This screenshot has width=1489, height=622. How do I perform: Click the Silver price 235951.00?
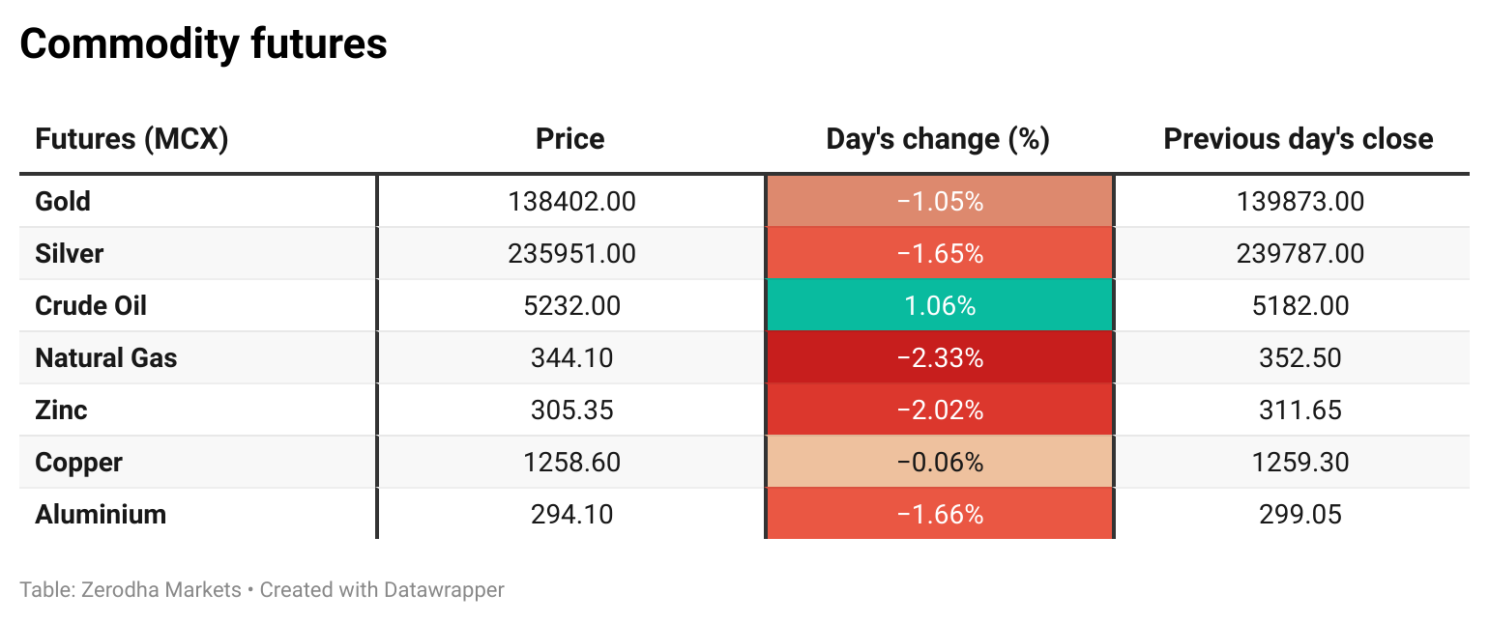tap(571, 254)
